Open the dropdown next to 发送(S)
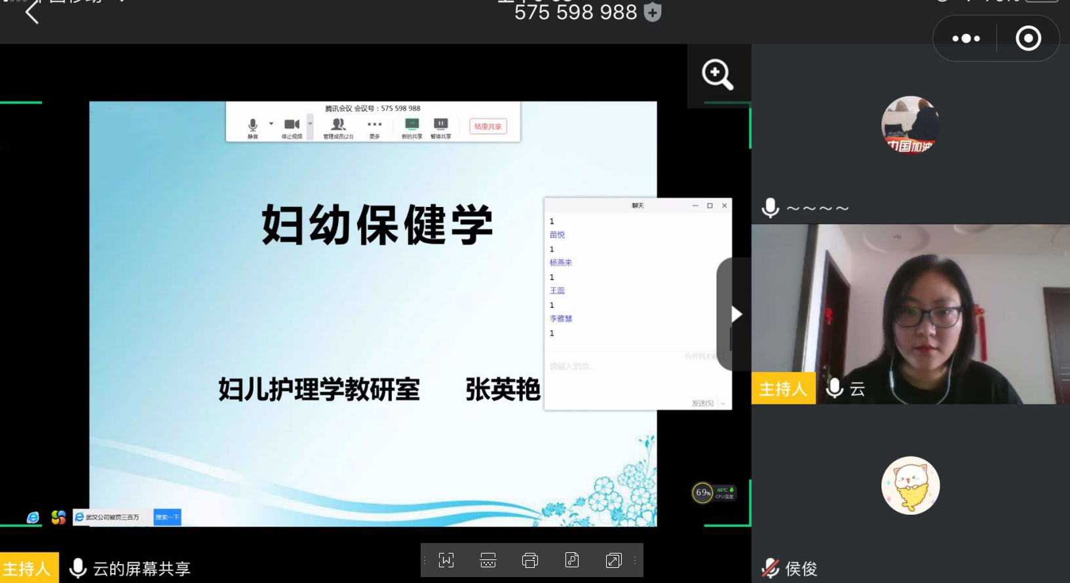Screen dimensions: 1070x583 click(723, 404)
